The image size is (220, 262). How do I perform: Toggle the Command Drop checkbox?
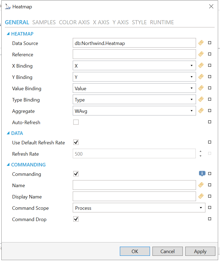click(76, 219)
